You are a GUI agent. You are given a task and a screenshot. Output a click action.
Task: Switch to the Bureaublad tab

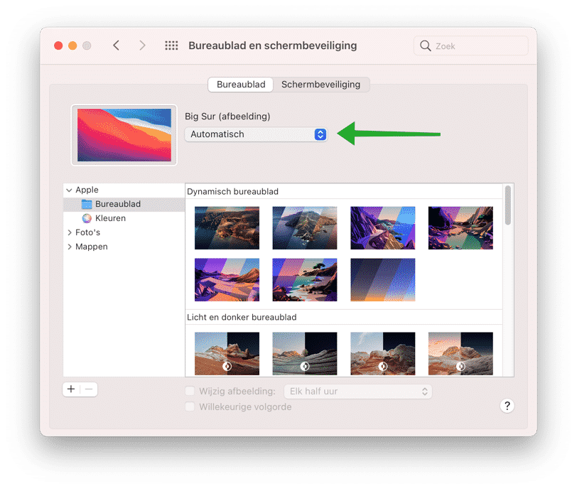click(x=241, y=85)
